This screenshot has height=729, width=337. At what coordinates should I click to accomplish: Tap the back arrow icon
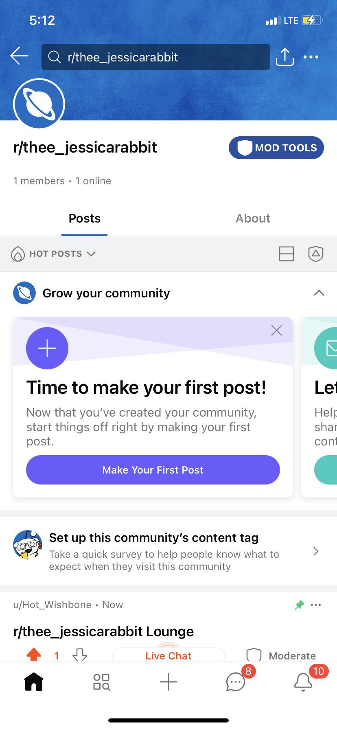pos(19,56)
